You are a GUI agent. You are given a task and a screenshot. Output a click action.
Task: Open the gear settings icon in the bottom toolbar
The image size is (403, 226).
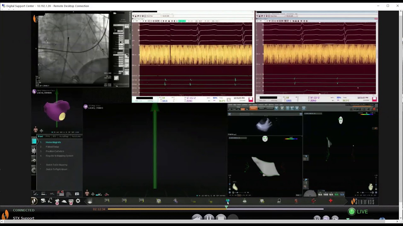click(x=78, y=201)
